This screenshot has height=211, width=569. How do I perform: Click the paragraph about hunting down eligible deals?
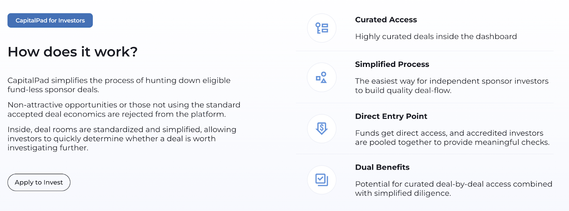(119, 85)
